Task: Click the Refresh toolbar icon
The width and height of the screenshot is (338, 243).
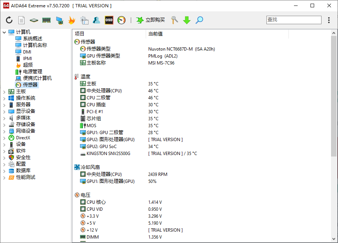Action: pos(9,20)
